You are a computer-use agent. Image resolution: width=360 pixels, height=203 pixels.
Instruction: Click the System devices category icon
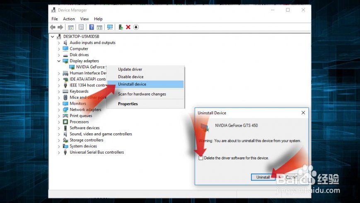65,146
